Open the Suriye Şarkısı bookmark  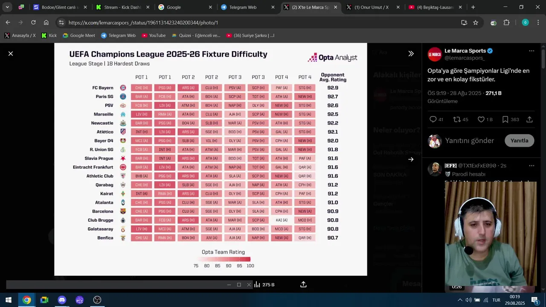pyautogui.click(x=250, y=35)
